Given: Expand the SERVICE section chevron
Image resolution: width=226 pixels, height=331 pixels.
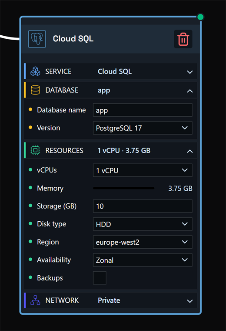Looking at the screenshot, I should (190, 72).
